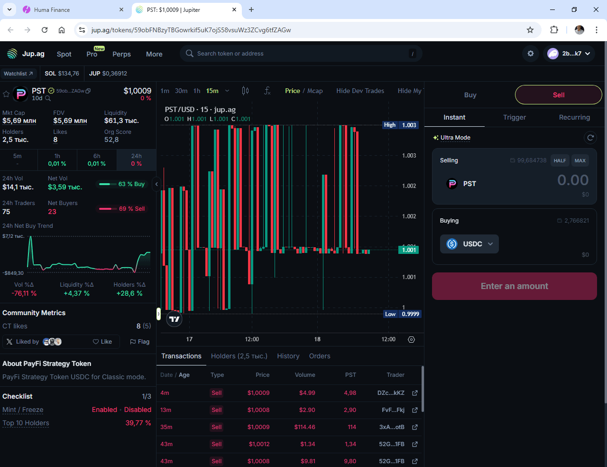
Task: Toggle Date / Age column display
Action: click(x=175, y=375)
